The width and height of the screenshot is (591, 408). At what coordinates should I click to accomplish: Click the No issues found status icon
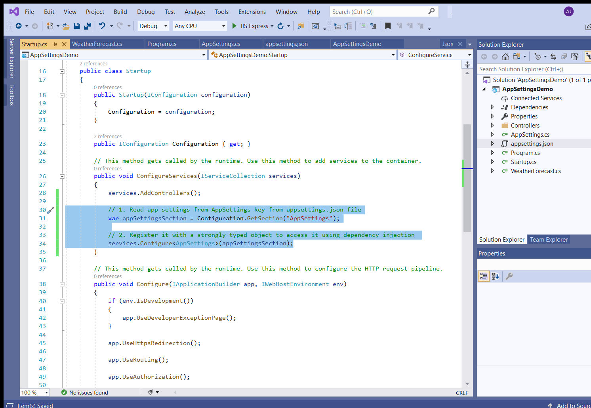tap(64, 393)
